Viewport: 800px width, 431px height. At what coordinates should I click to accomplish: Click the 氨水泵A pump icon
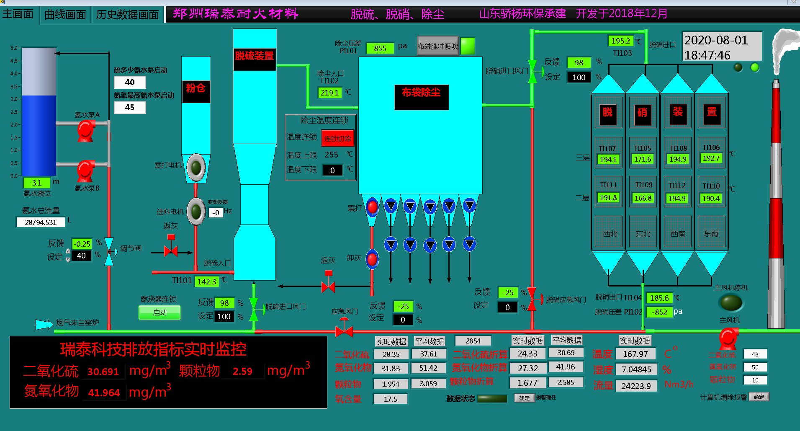click(x=86, y=130)
